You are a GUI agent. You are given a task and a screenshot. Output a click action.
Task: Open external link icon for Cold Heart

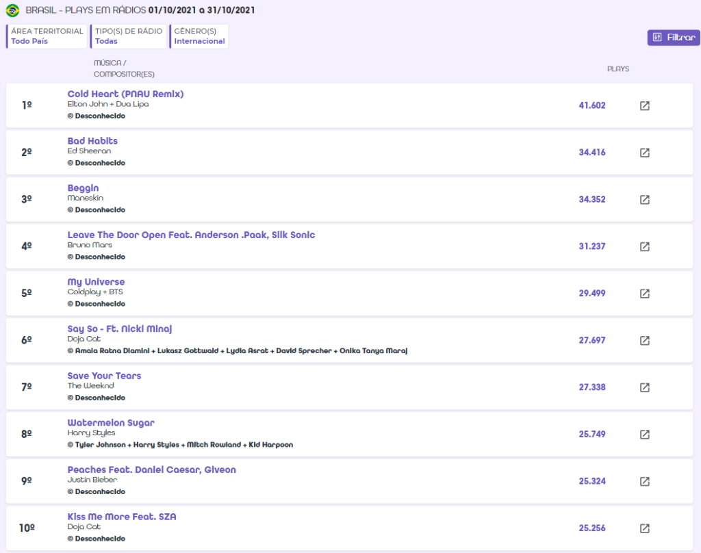point(644,106)
